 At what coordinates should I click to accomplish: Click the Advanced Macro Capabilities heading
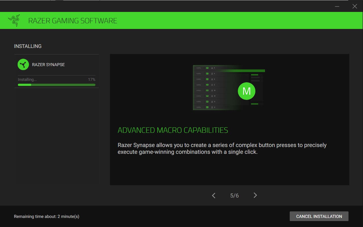[x=173, y=130]
